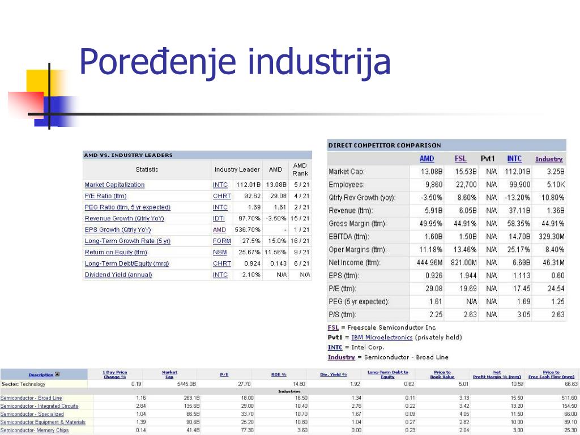Select Memory Chips P/E value 77.30
Viewport: 580px width, 435px height.
point(247,430)
